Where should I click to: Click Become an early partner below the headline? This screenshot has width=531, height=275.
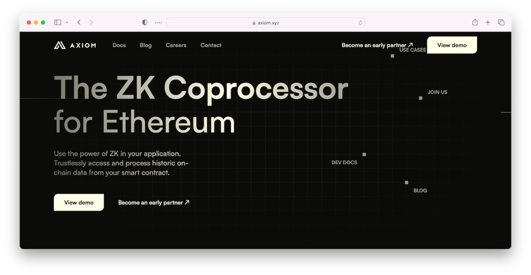(x=154, y=203)
